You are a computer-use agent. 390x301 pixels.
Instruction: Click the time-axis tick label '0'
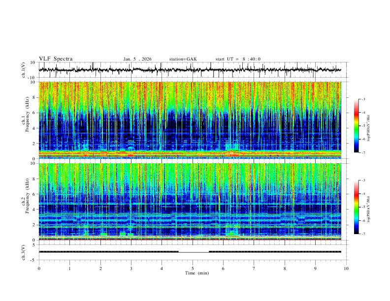(x=39, y=269)
